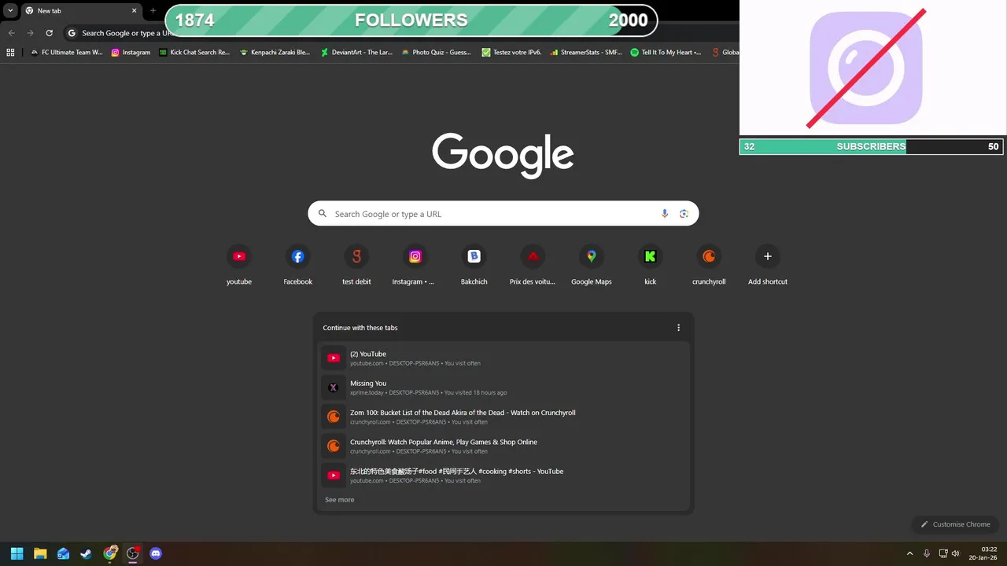The width and height of the screenshot is (1007, 566).
Task: Open Kick Chat Search Re... bookmark
Action: (x=194, y=53)
